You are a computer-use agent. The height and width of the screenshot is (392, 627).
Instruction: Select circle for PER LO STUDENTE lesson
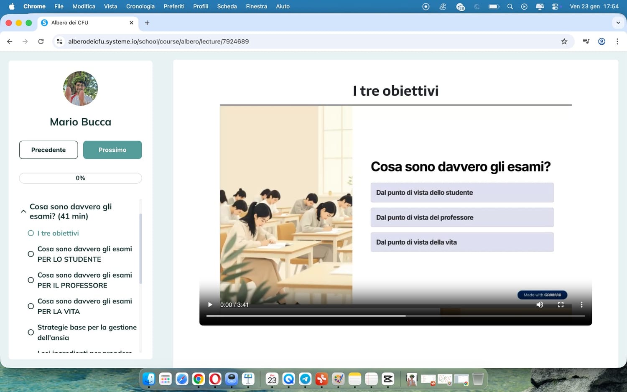pyautogui.click(x=31, y=254)
